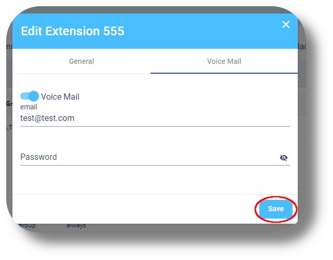Click the underline beneath the Password field
The width and height of the screenshot is (333, 260).
click(x=155, y=165)
